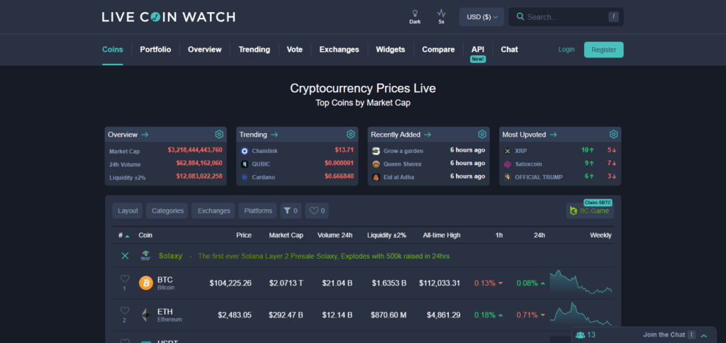Image resolution: width=726 pixels, height=343 pixels.
Task: Expand the Join the Chat panel
Action: [703, 335]
